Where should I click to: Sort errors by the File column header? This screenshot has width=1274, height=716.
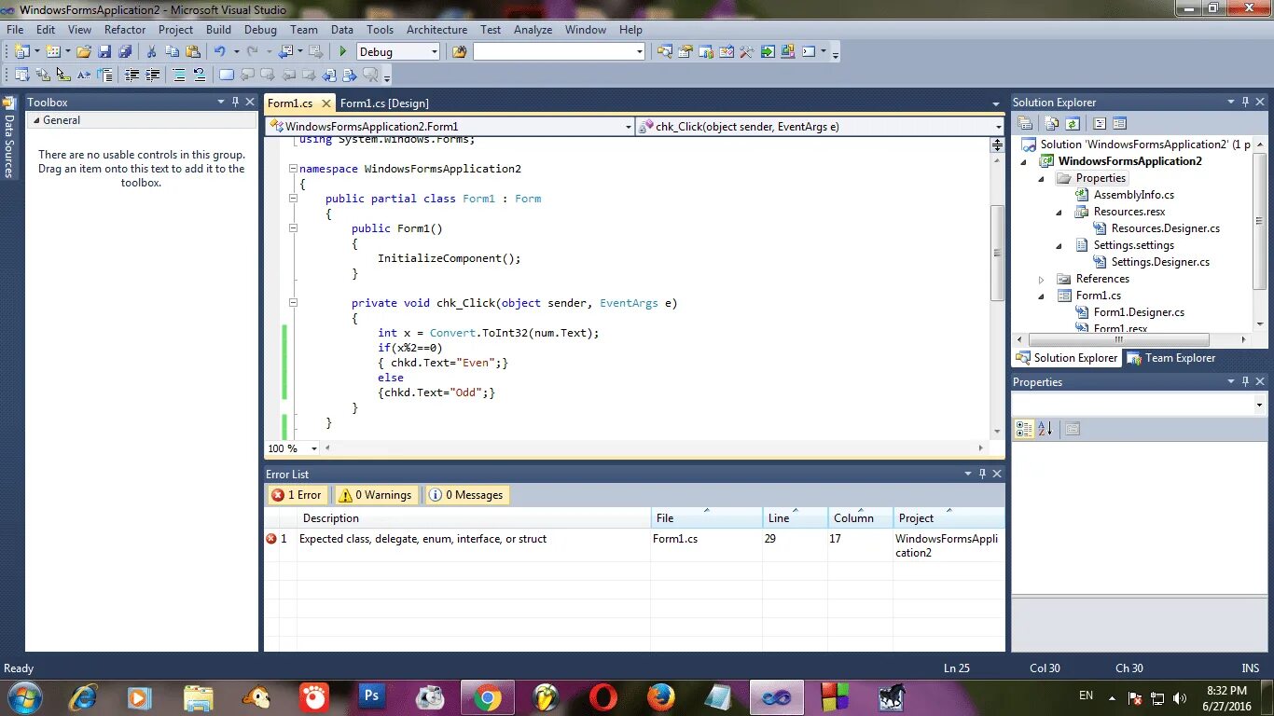coord(706,518)
